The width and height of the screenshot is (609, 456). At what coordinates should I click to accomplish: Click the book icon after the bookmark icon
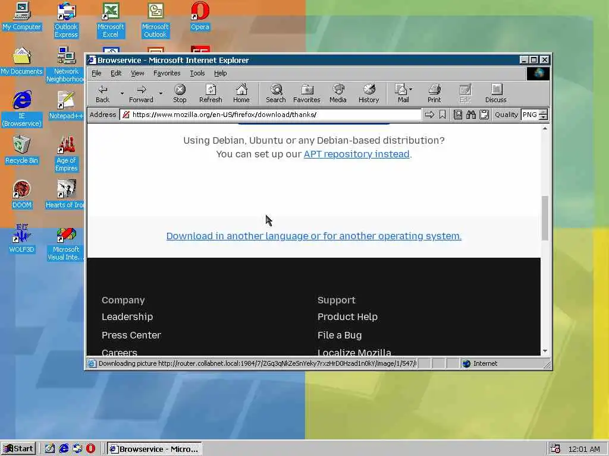[458, 115]
